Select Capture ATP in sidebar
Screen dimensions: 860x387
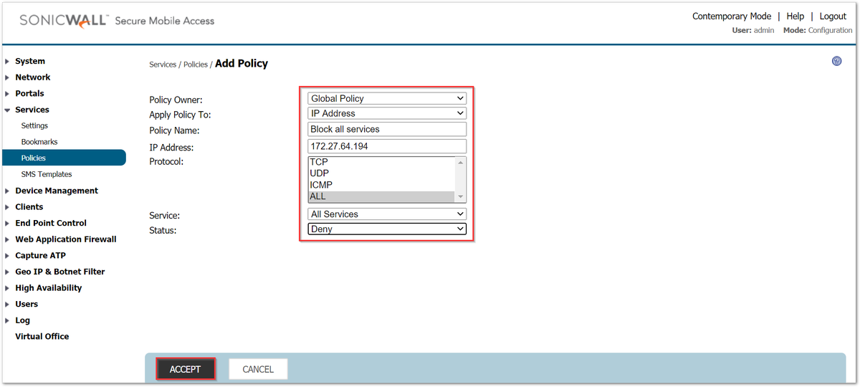[40, 256]
